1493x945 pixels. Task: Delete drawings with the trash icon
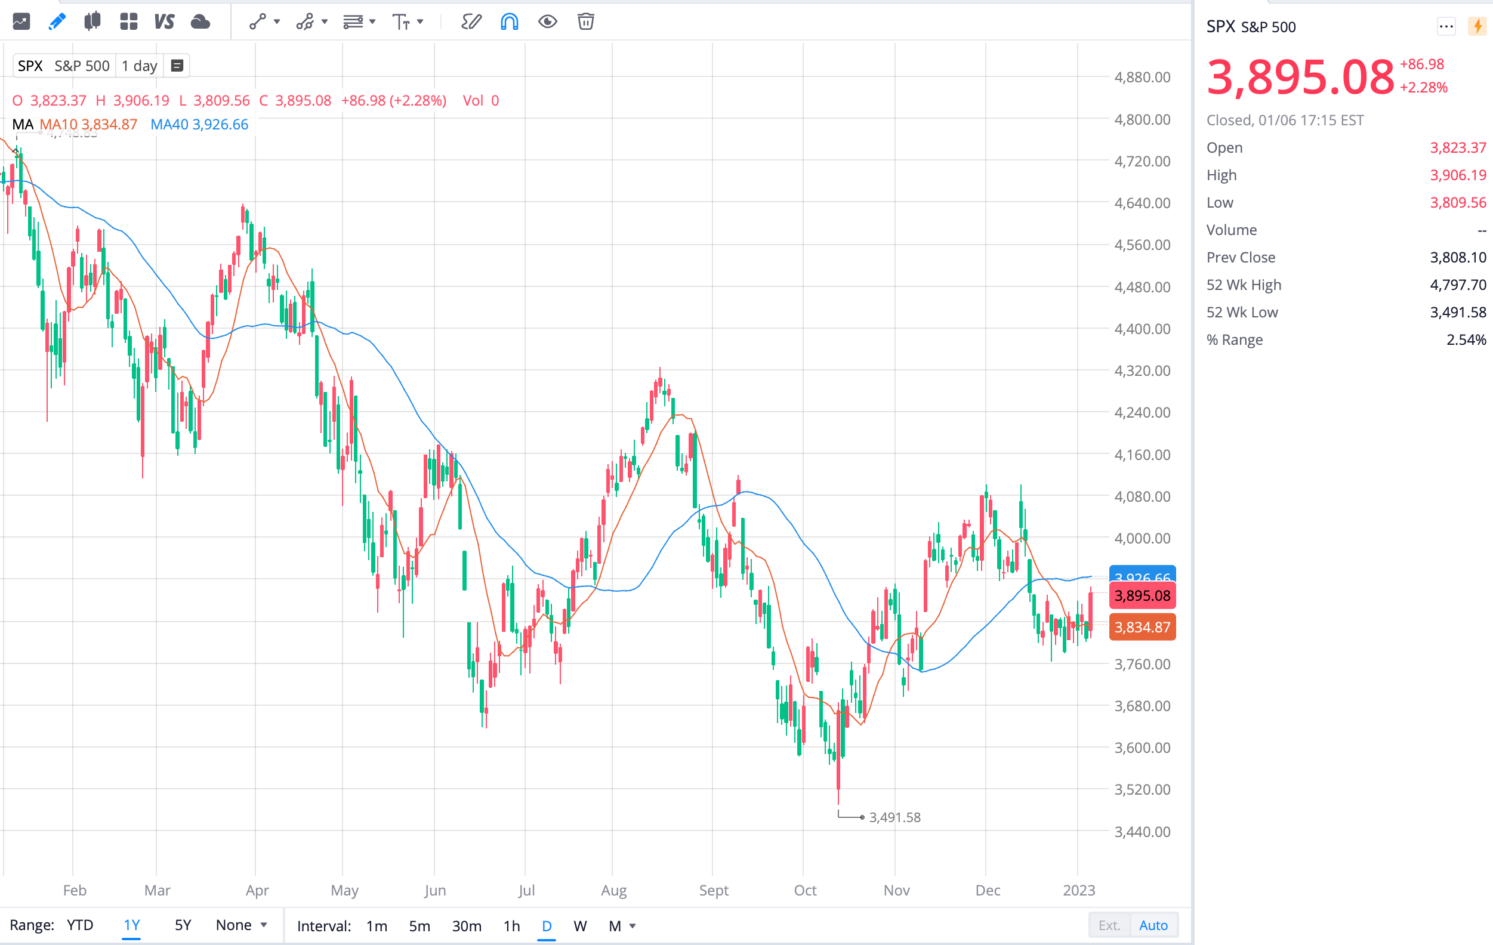coord(585,22)
